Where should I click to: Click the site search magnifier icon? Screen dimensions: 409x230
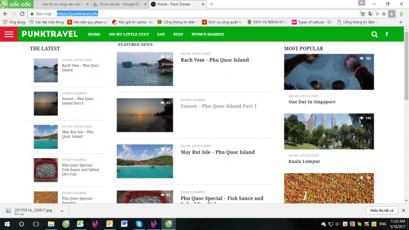(374, 34)
